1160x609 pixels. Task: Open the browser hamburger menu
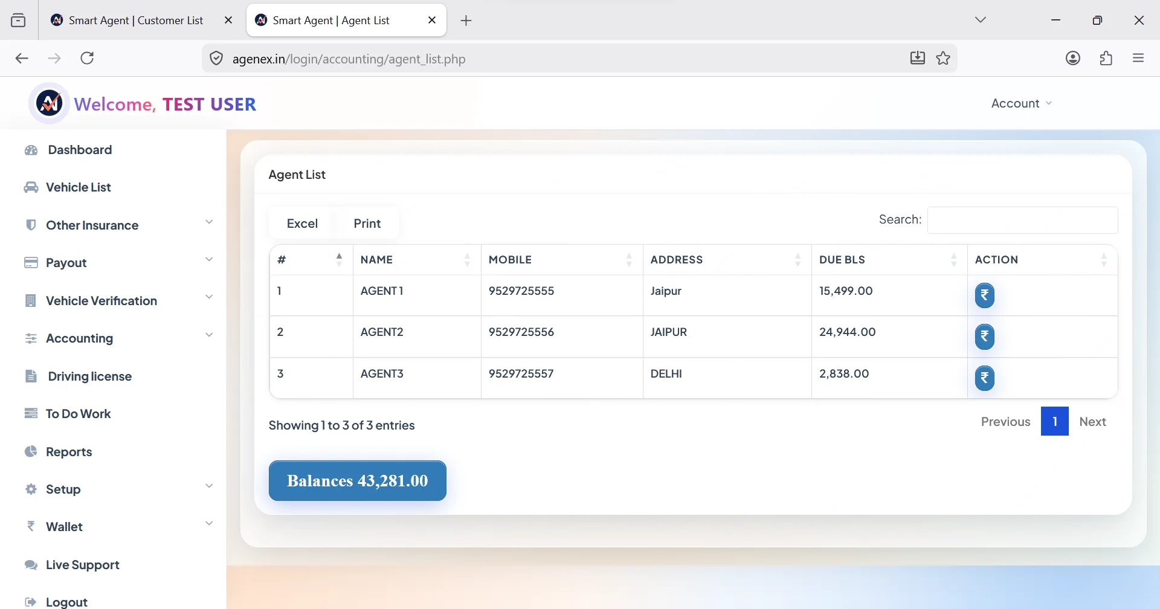pos(1138,58)
